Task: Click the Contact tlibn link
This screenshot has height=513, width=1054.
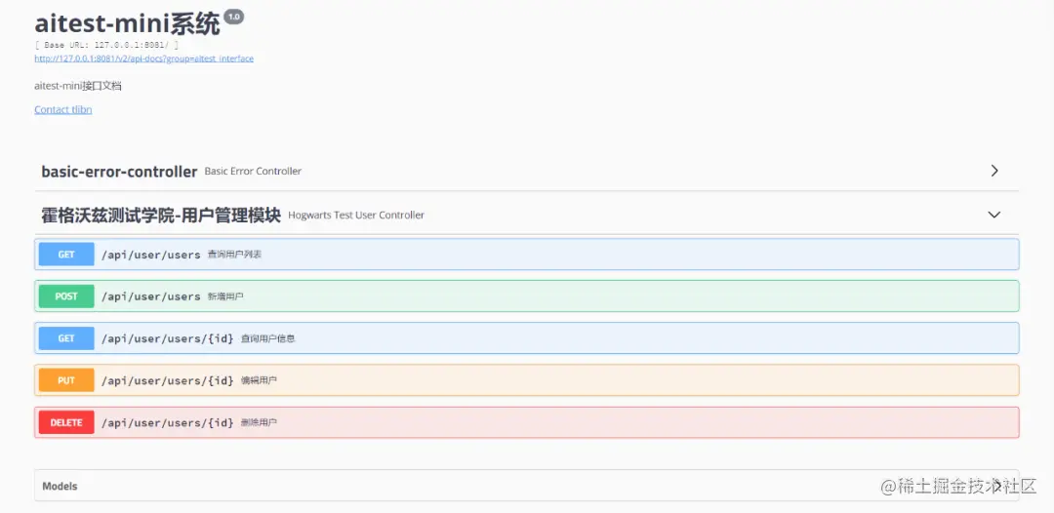Action: point(63,109)
